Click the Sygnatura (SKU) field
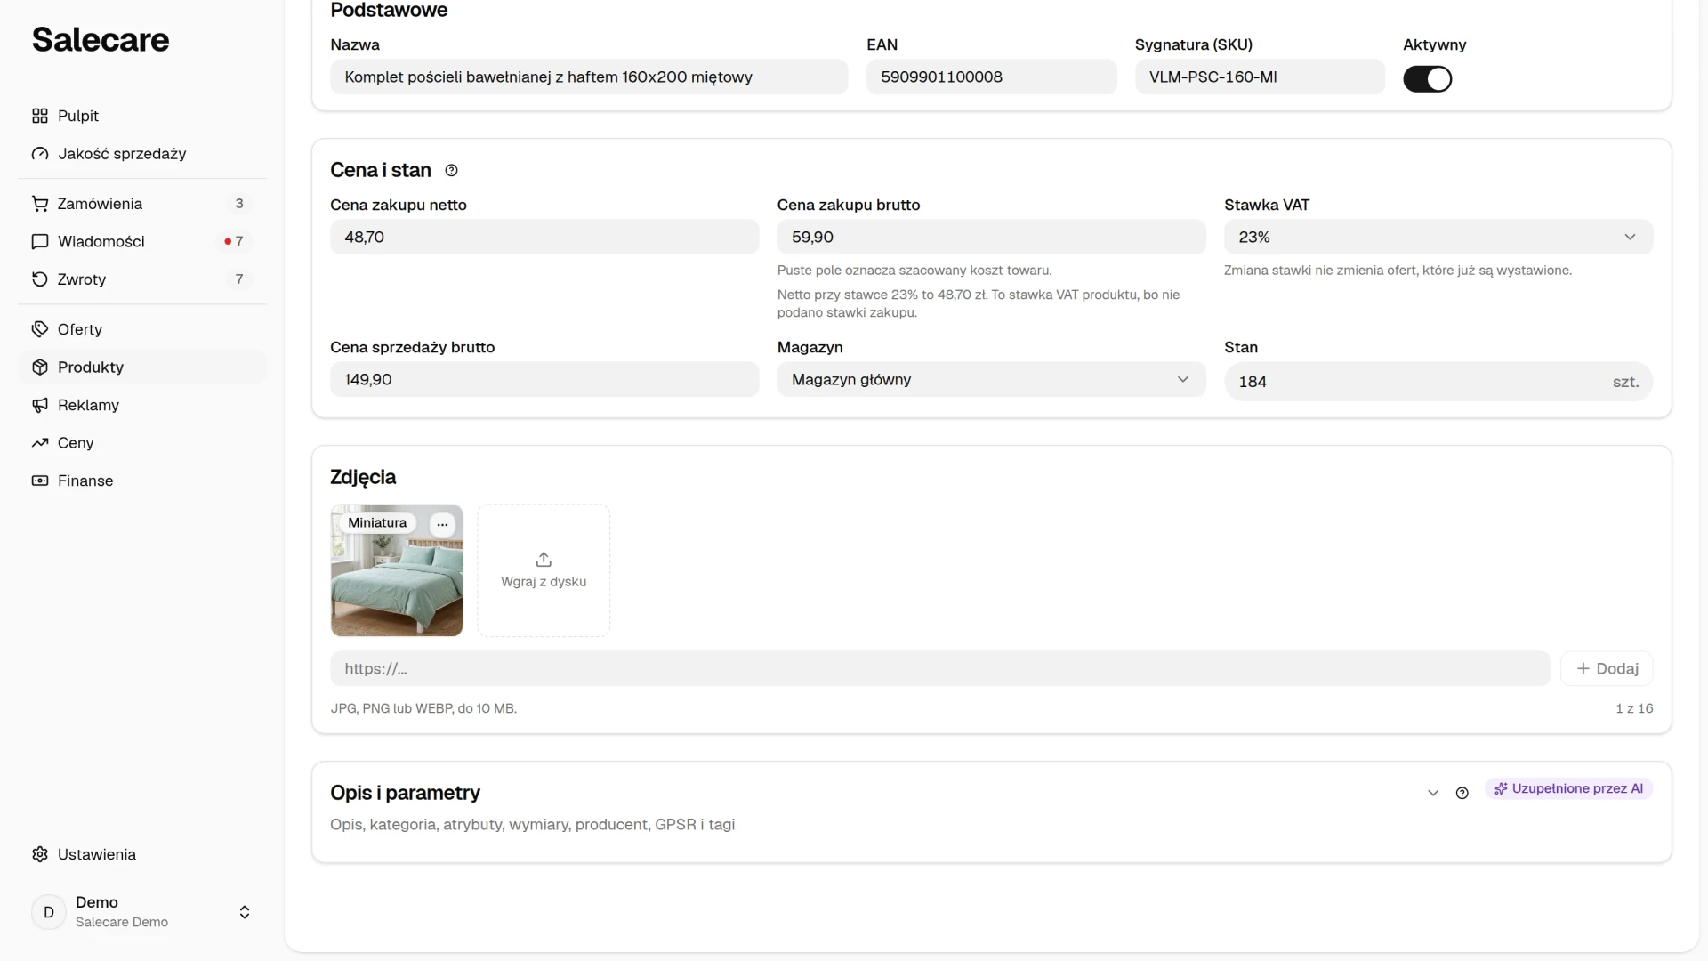This screenshot has width=1708, height=961. click(x=1260, y=77)
